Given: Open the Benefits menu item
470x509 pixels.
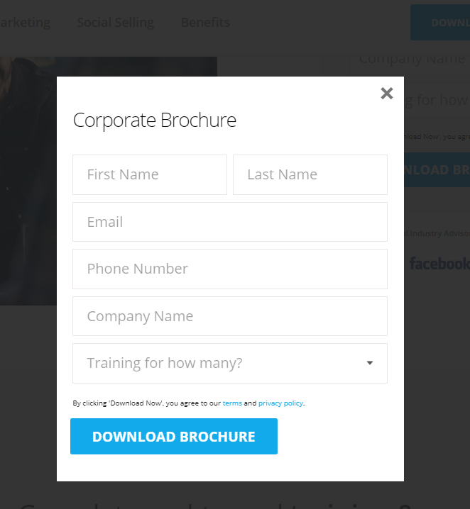Looking at the screenshot, I should pyautogui.click(x=205, y=23).
